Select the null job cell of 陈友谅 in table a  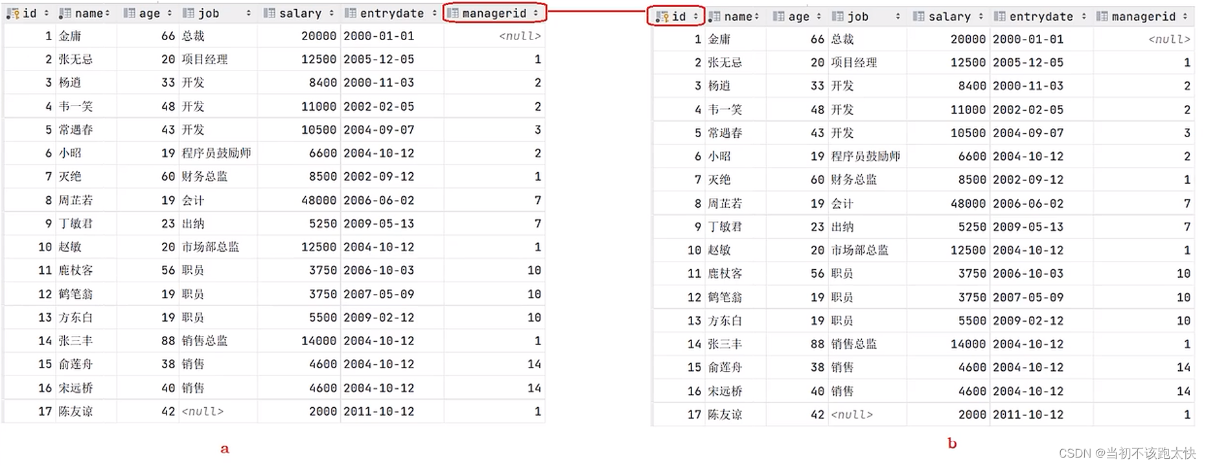202,412
